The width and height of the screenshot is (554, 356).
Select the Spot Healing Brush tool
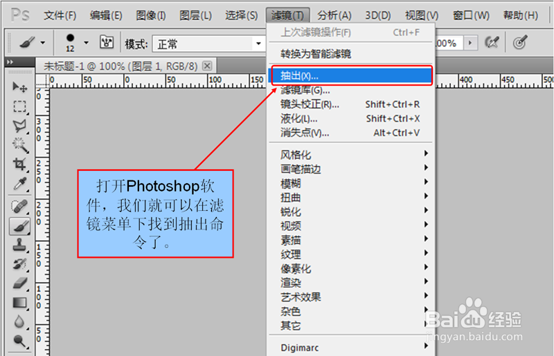point(20,207)
